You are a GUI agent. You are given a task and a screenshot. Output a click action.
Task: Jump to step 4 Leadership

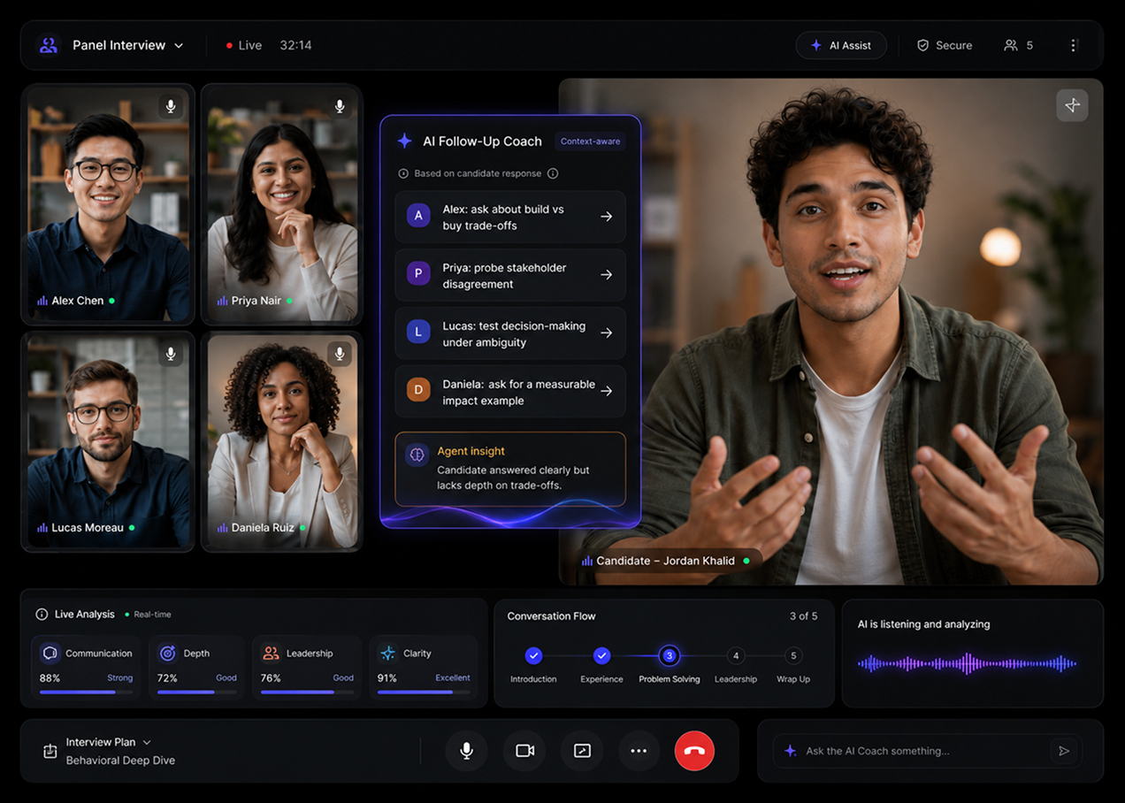736,655
